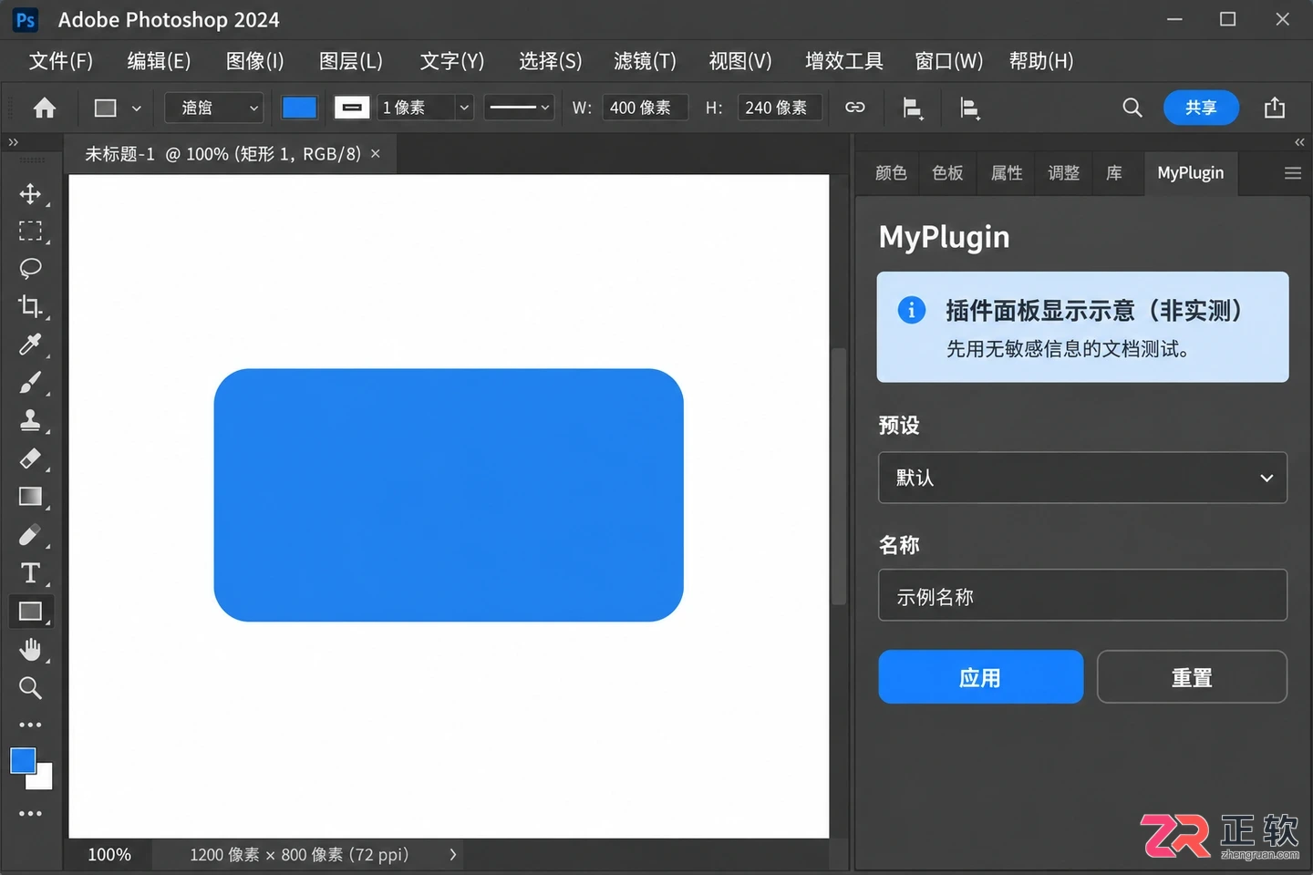Select the Rectangular Marquee tool

click(30, 232)
